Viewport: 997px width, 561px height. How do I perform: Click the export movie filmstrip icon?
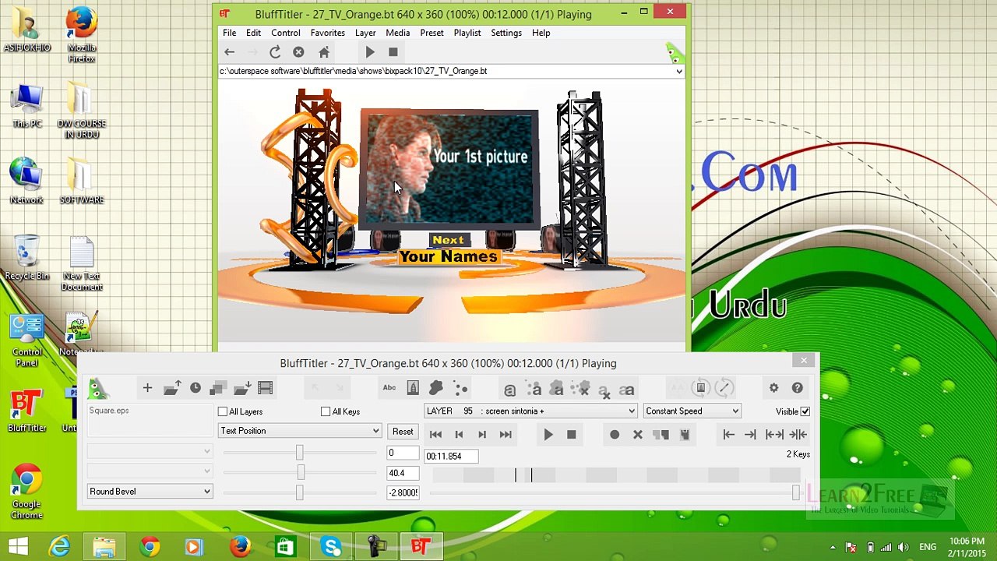coord(265,387)
